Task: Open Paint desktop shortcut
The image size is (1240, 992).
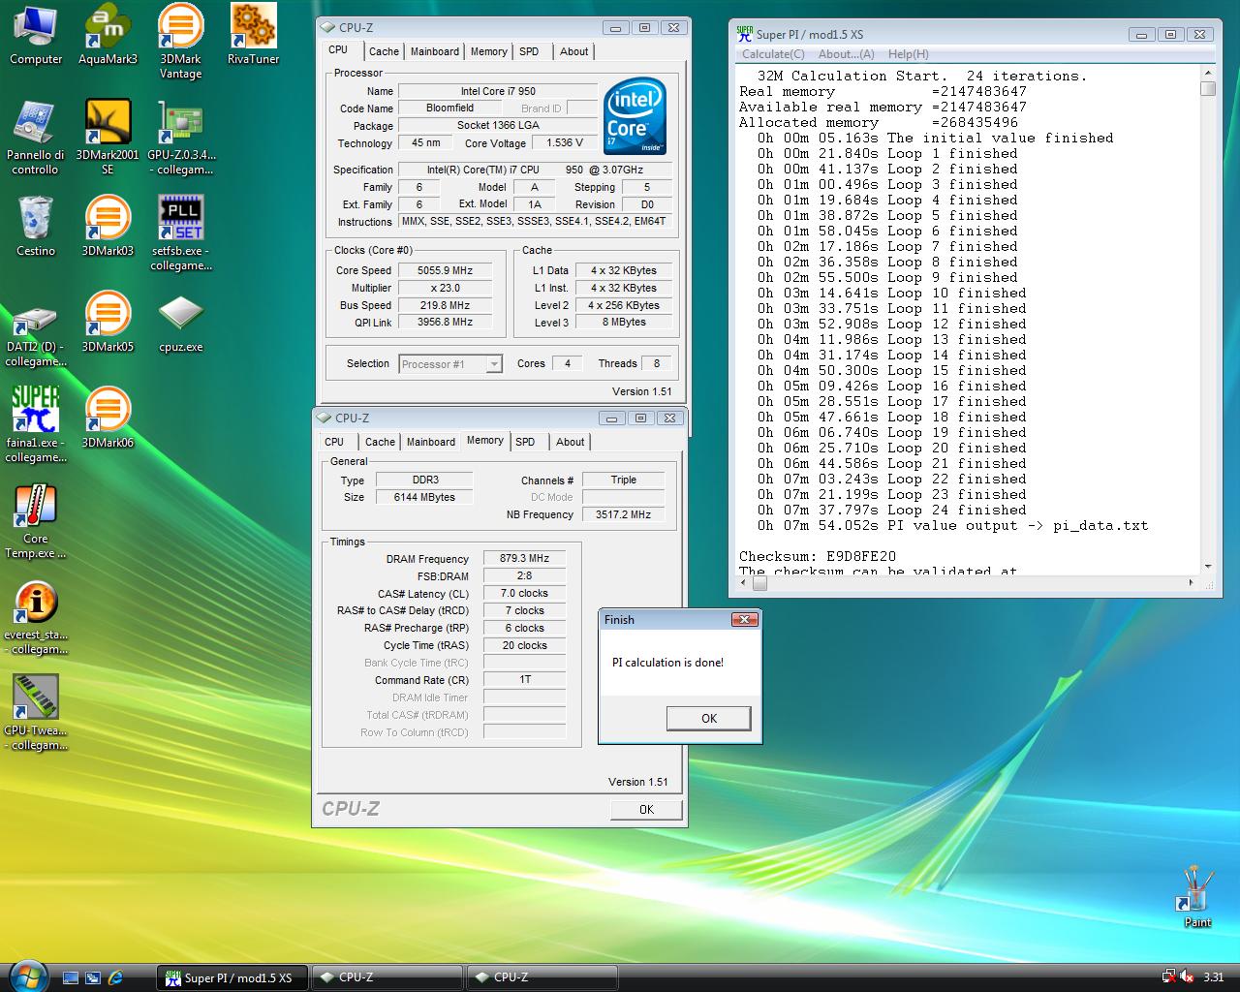Action: [x=1197, y=896]
